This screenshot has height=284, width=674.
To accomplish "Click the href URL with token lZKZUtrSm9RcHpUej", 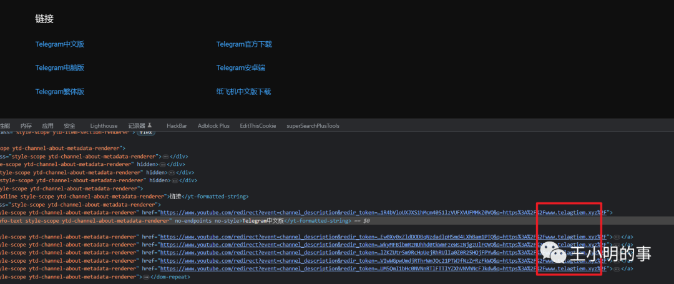I will [383, 253].
